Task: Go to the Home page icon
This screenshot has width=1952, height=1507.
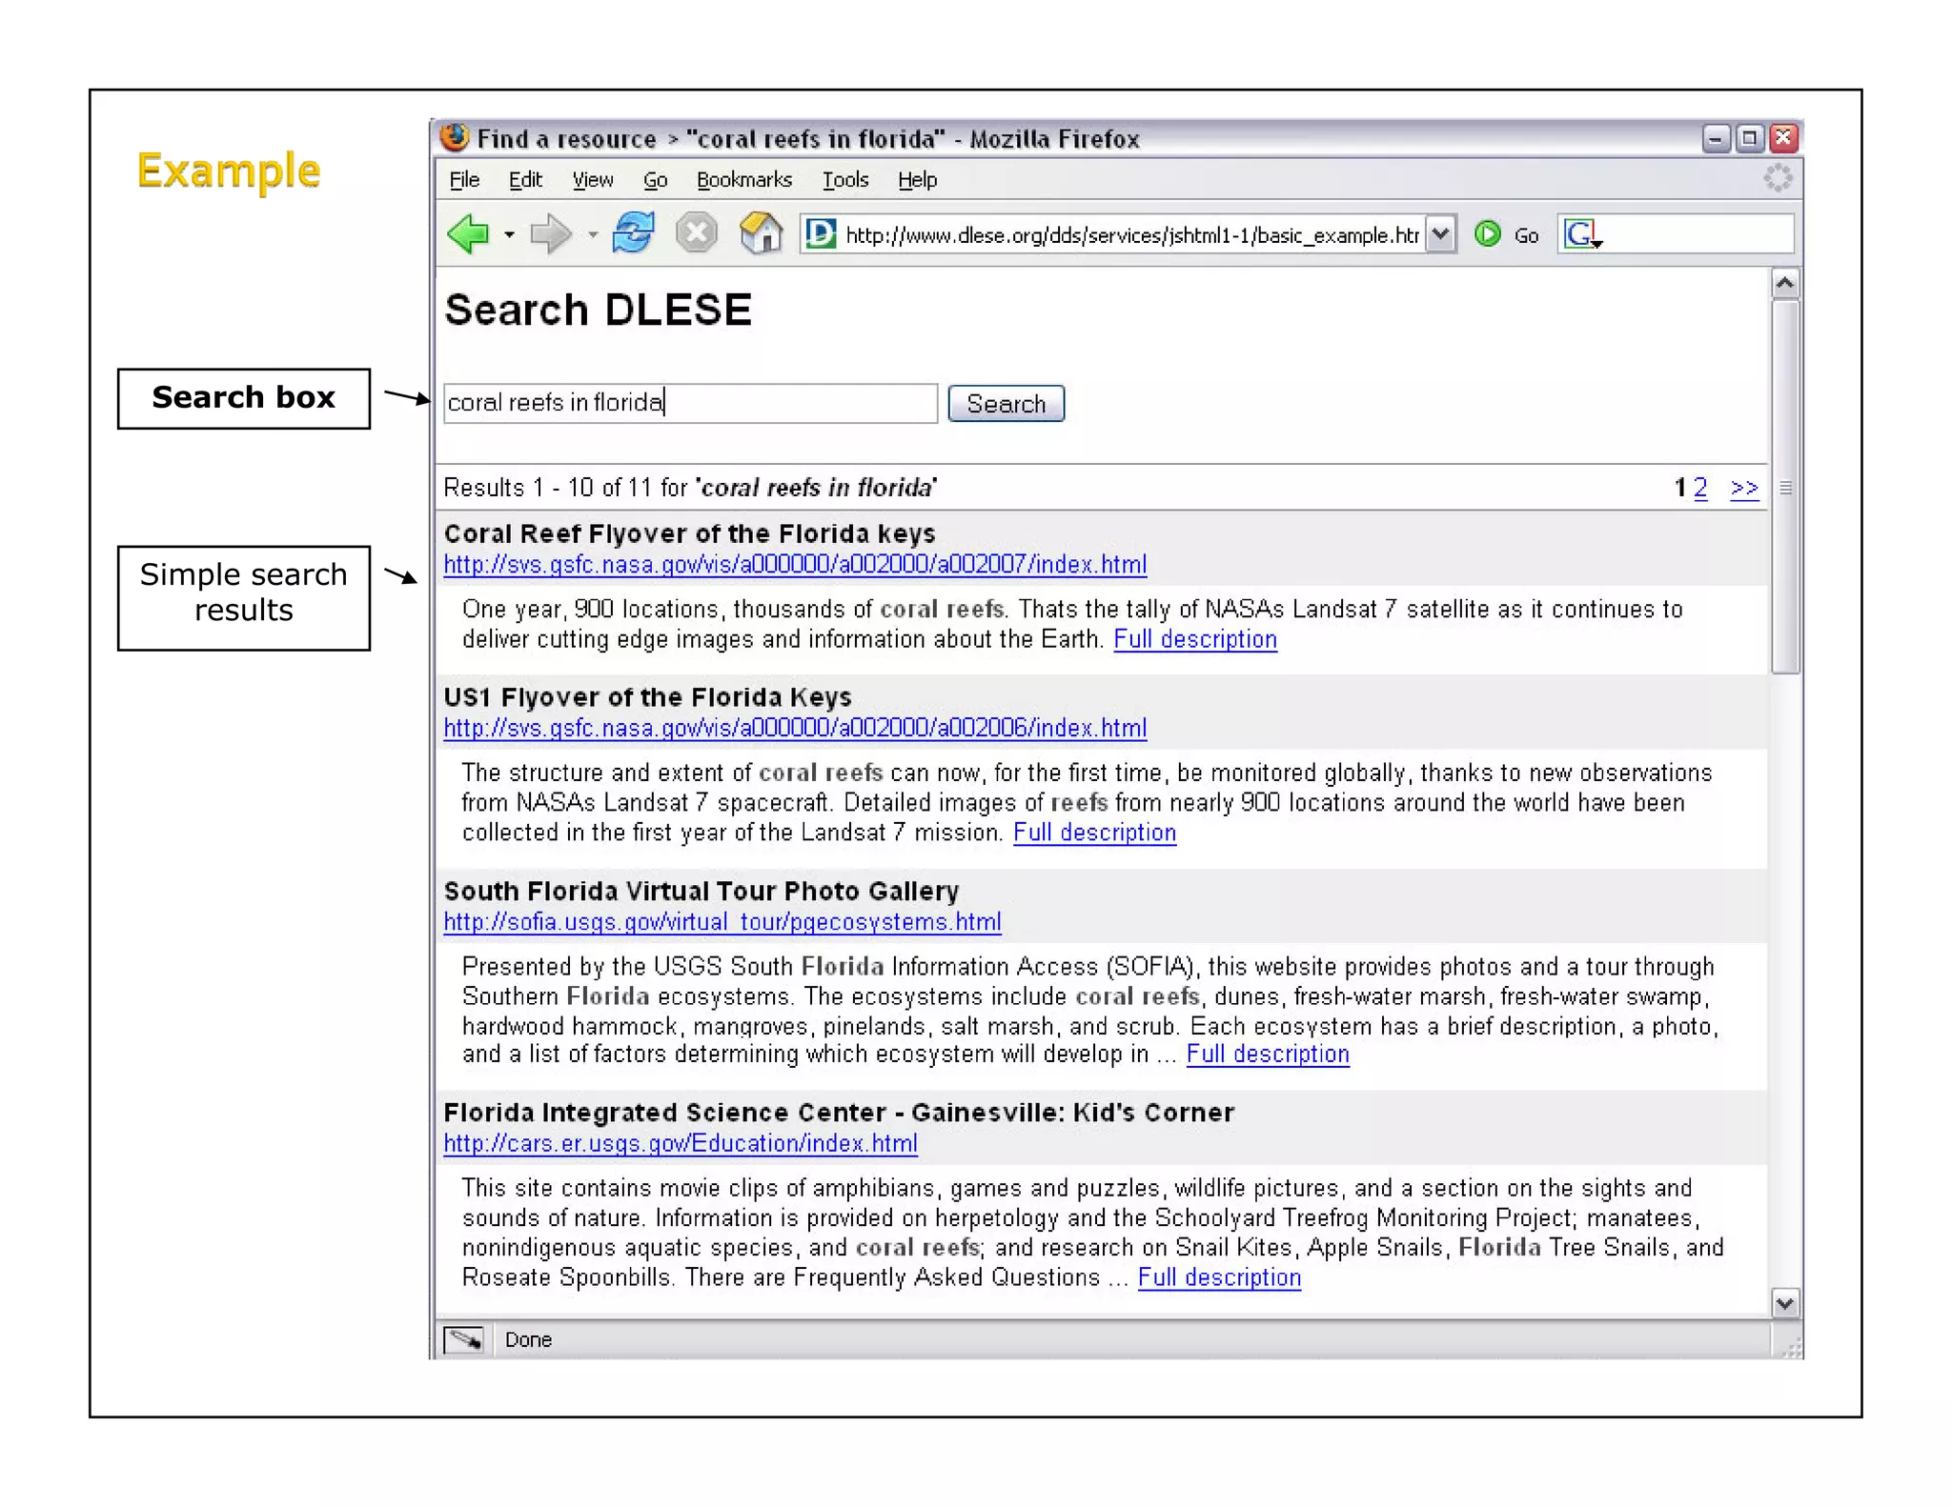Action: coord(761,233)
